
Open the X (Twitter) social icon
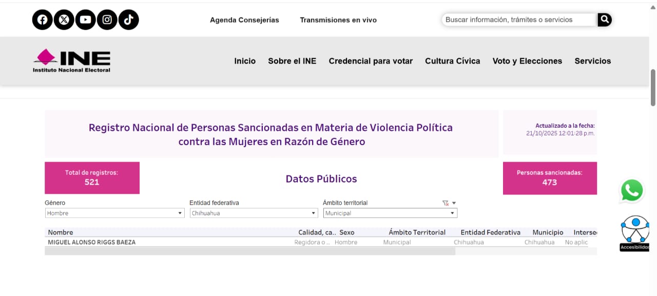click(64, 20)
